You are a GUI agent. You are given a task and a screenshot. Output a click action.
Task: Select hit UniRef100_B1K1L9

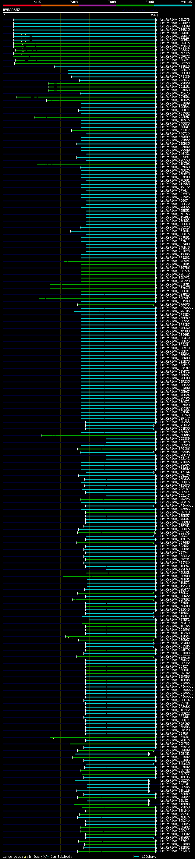click(x=175, y=791)
